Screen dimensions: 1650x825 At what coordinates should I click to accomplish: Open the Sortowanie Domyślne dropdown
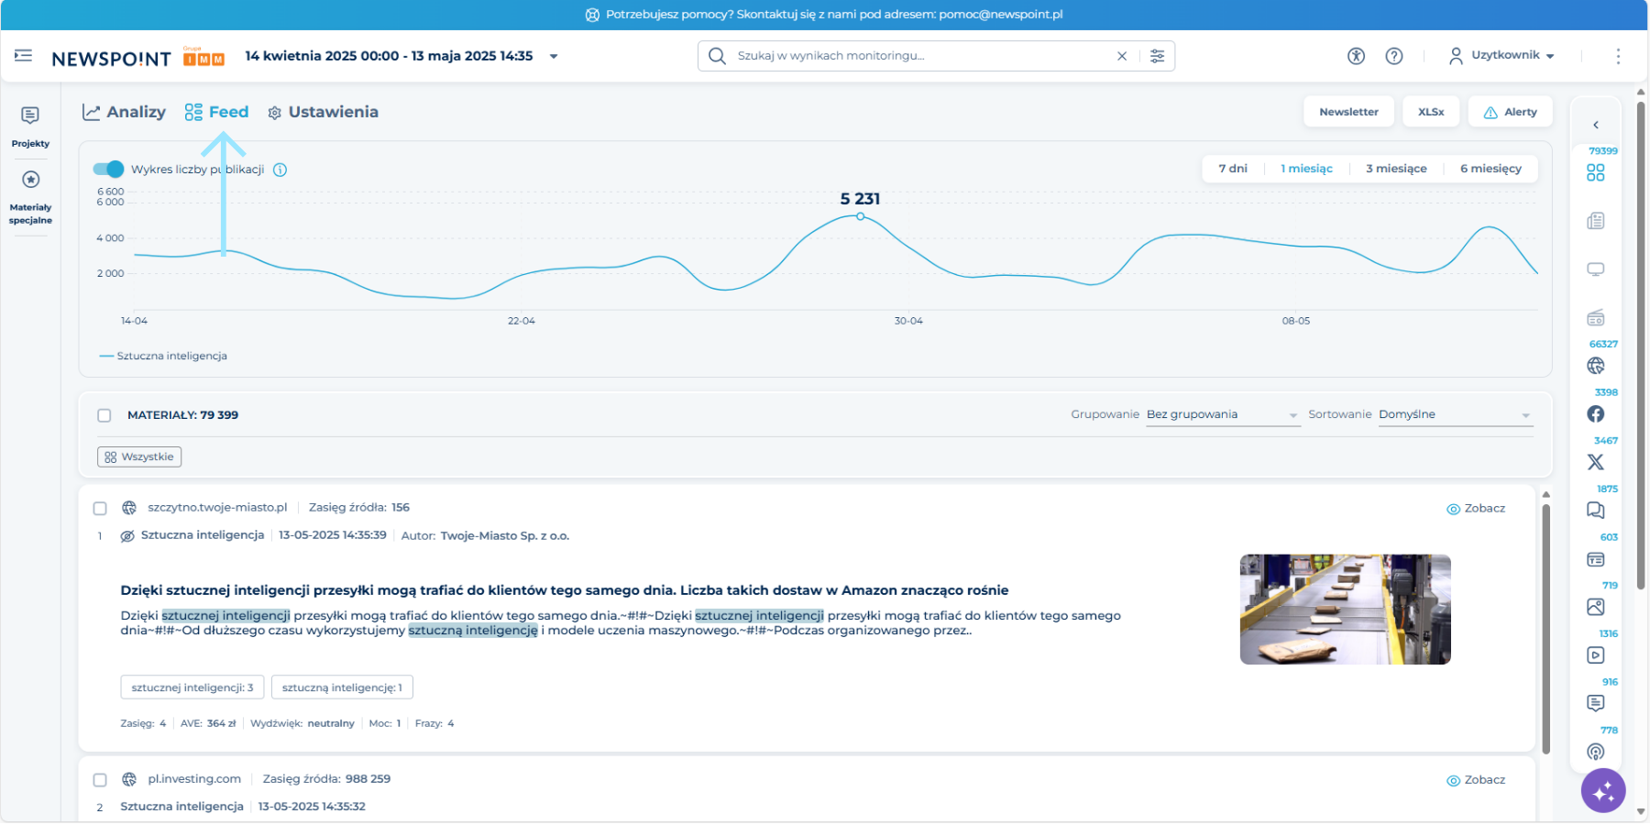tap(1456, 415)
